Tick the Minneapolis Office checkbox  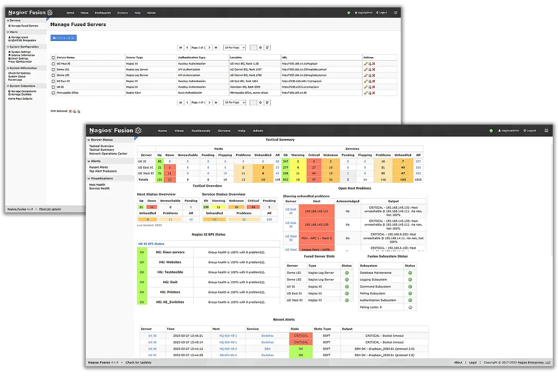54,92
